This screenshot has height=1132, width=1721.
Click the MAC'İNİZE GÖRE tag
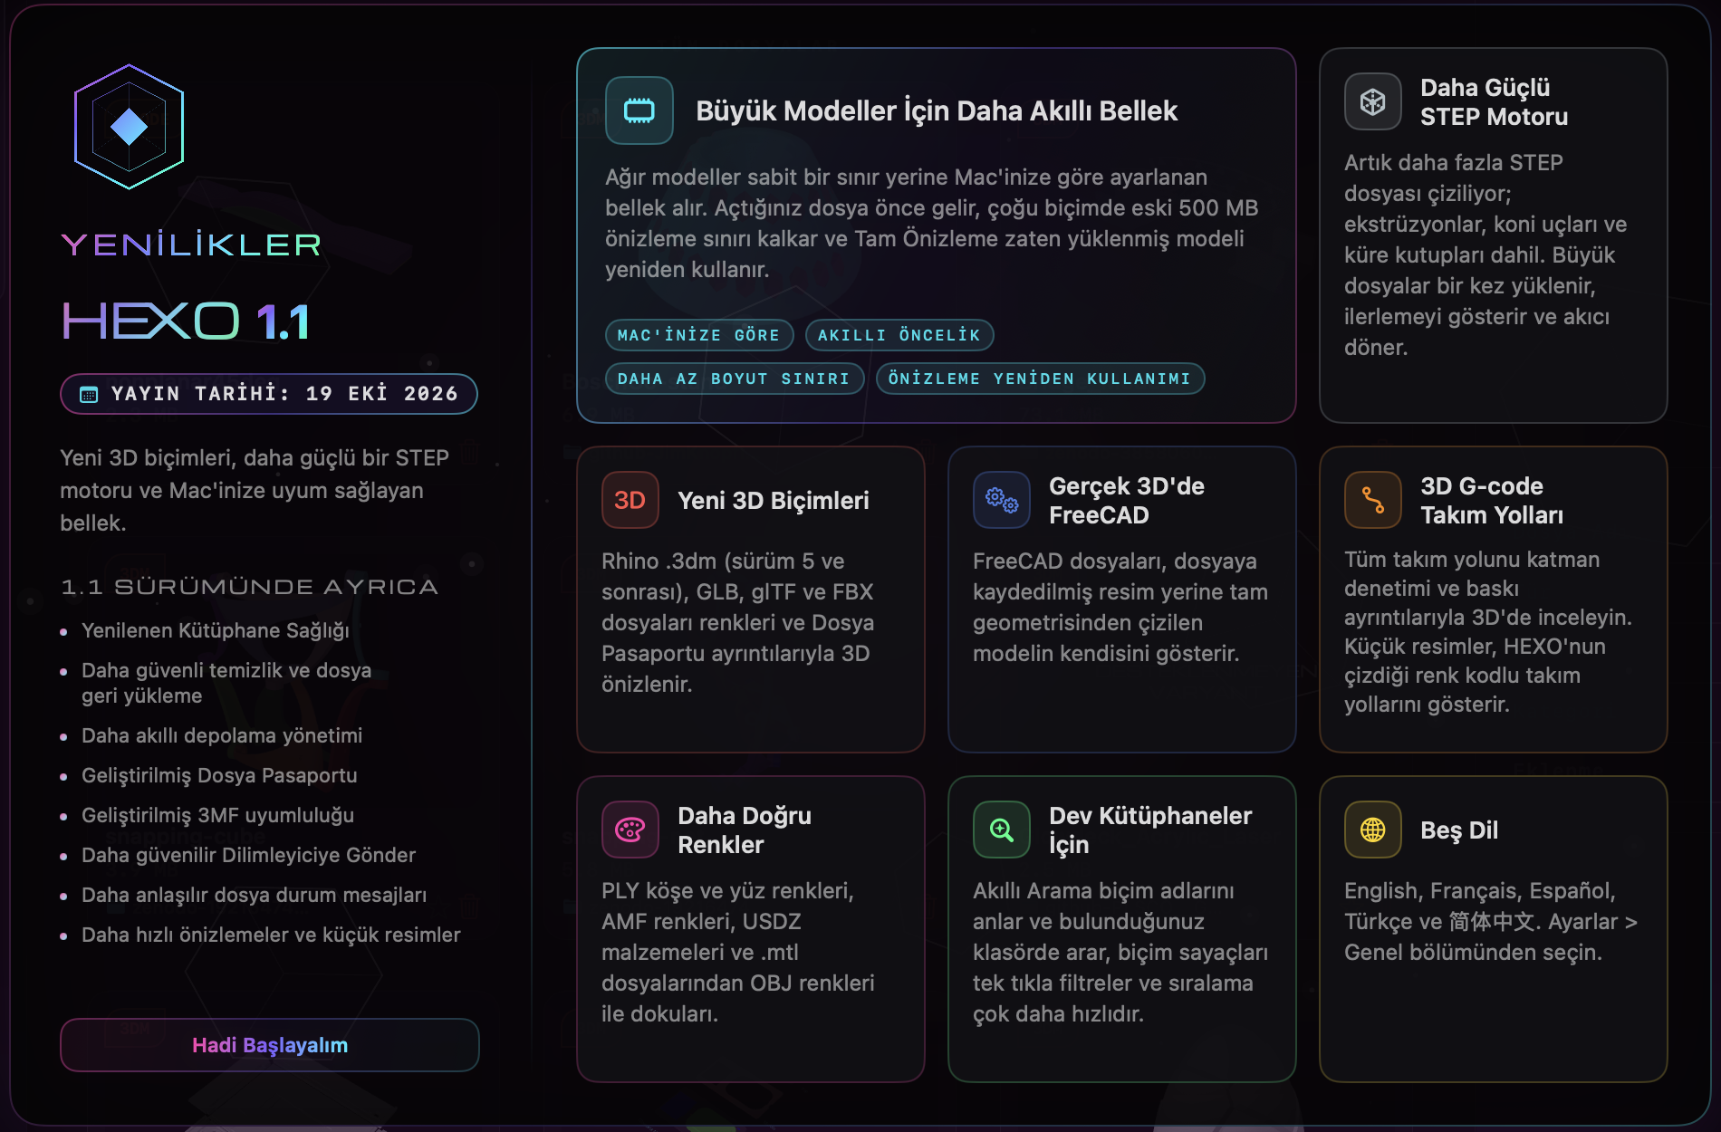(x=699, y=335)
